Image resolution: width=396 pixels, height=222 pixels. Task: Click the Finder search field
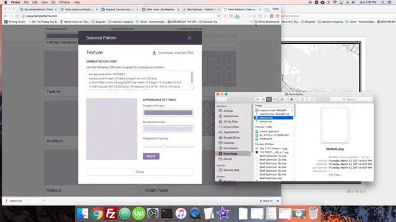(351, 99)
